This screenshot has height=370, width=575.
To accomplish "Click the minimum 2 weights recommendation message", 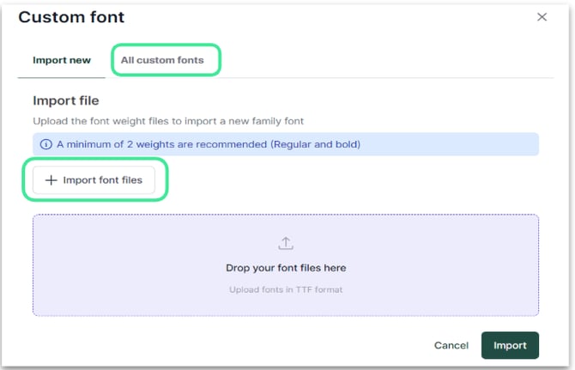I will 209,144.
